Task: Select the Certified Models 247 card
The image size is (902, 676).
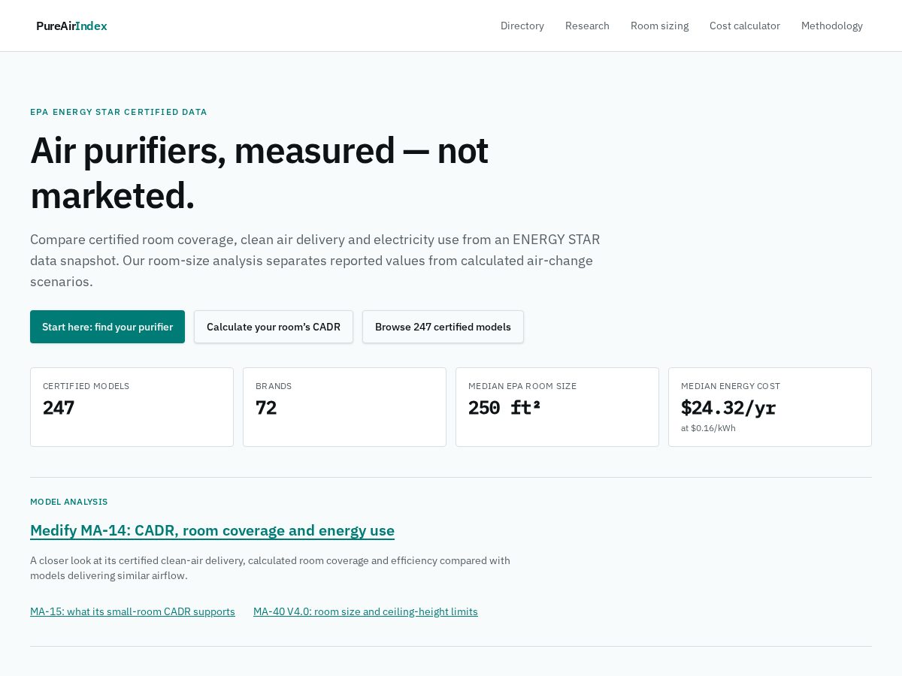Action: [x=132, y=407]
